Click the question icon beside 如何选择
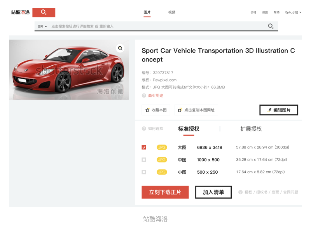 tap(144, 129)
